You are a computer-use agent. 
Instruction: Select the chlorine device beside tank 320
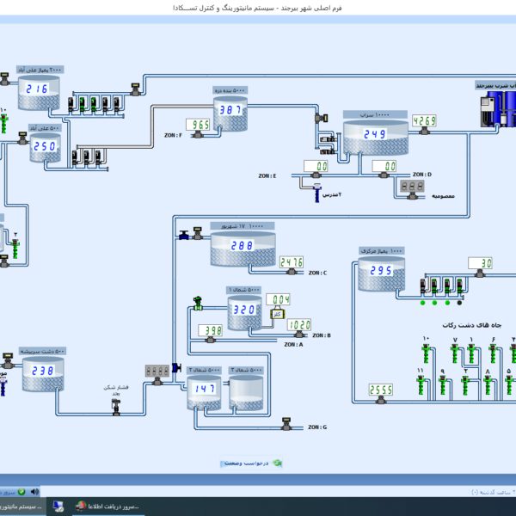tap(277, 315)
